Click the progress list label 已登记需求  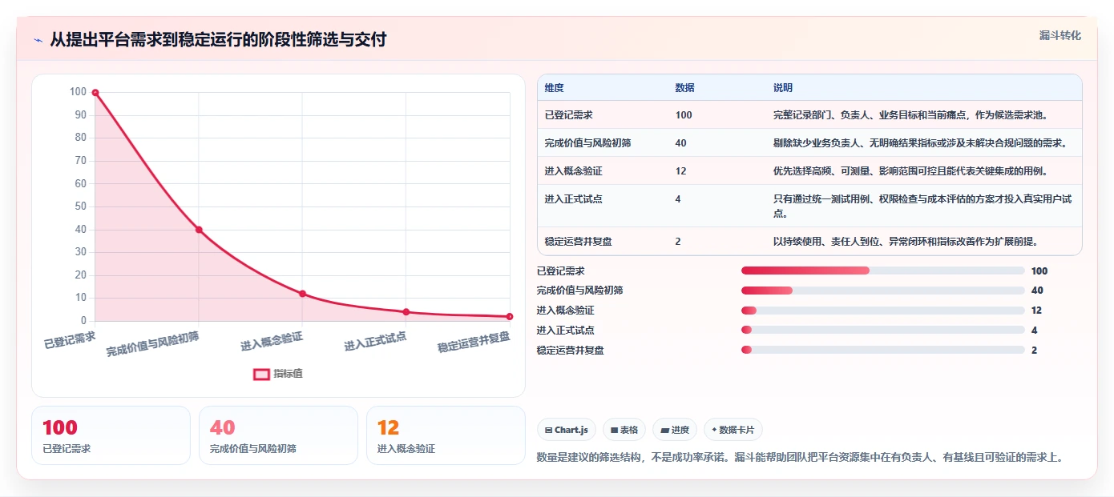point(561,271)
